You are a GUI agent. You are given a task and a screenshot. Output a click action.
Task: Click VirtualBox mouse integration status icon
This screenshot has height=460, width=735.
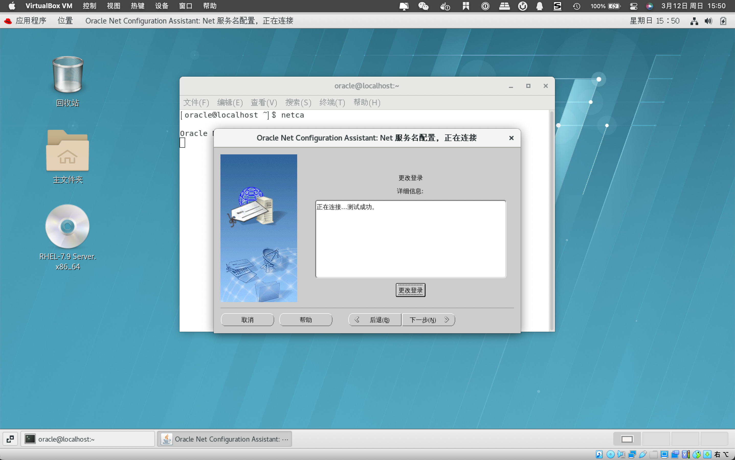[696, 454]
